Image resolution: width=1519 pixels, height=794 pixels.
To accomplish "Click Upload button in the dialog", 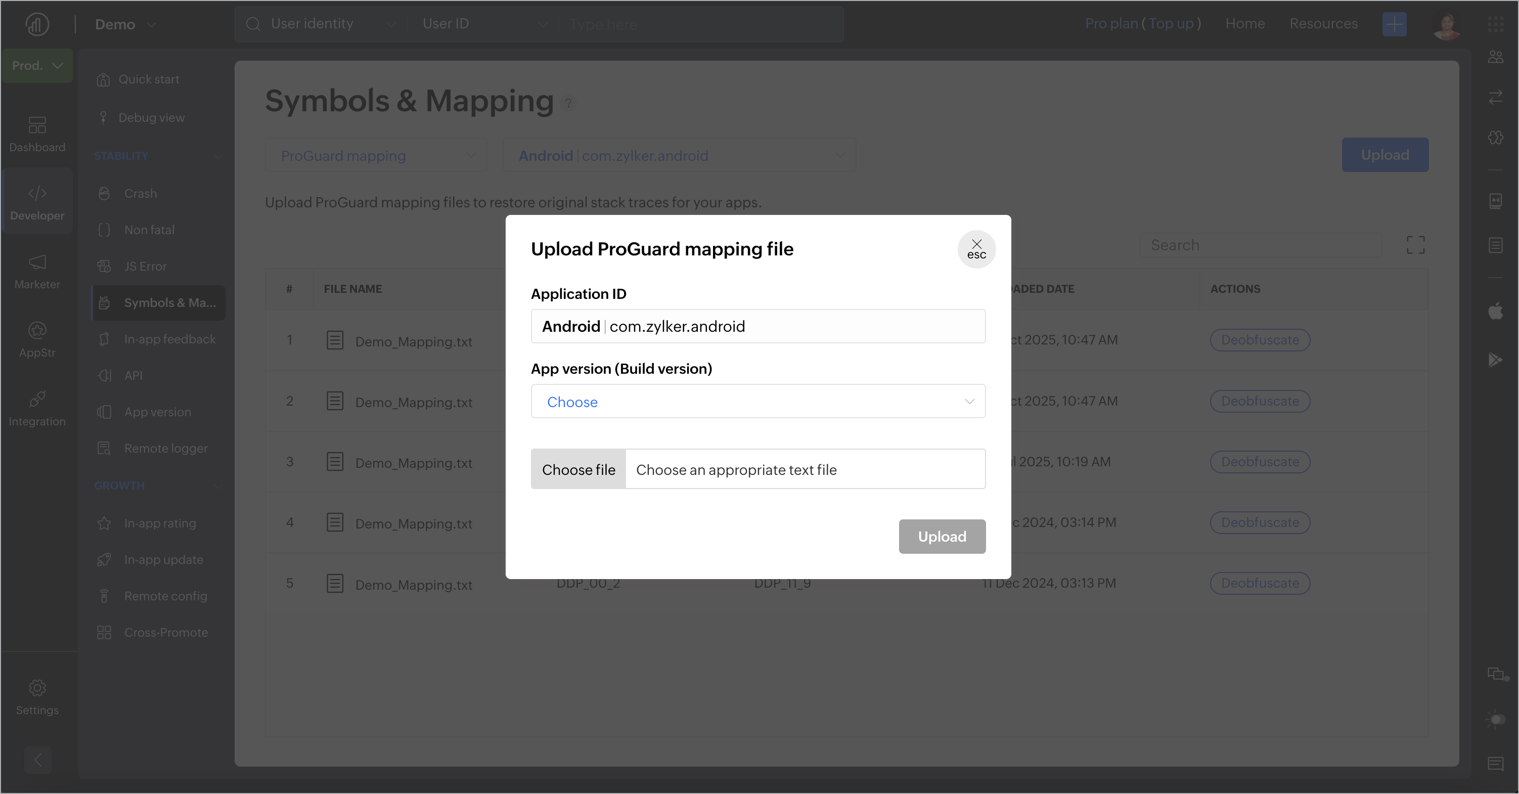I will point(942,536).
